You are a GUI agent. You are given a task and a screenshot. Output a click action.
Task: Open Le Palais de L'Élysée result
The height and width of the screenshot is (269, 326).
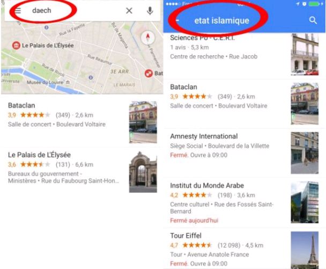82,171
